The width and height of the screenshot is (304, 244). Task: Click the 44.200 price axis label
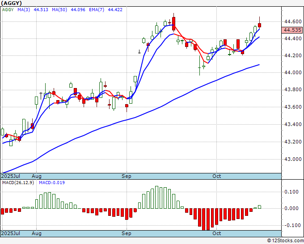click(293, 55)
